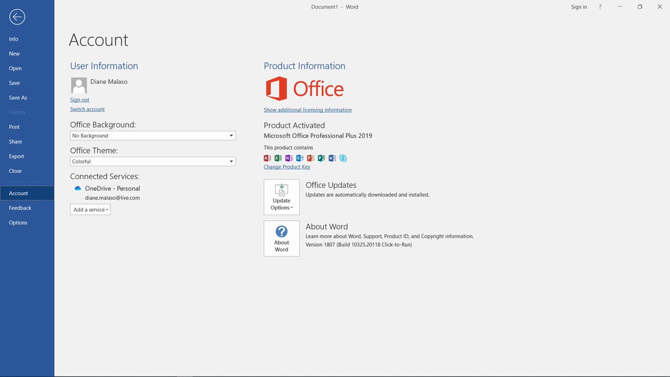Go to the Share page
The image size is (670, 377).
pyautogui.click(x=27, y=142)
